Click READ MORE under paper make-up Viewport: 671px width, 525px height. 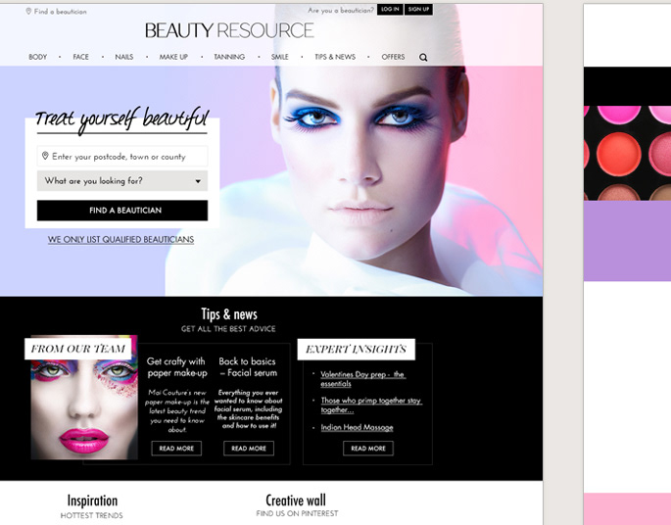176,449
